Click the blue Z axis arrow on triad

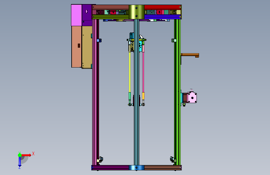tap(20, 161)
